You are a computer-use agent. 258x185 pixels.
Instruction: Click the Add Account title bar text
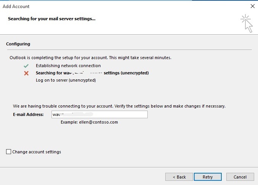16,6
